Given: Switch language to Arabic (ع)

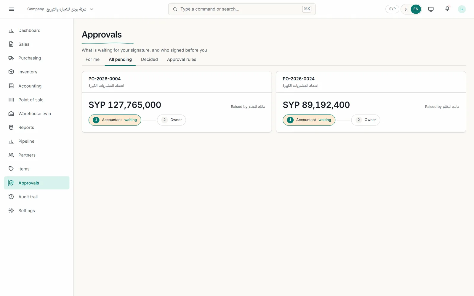Looking at the screenshot, I should coord(406,9).
